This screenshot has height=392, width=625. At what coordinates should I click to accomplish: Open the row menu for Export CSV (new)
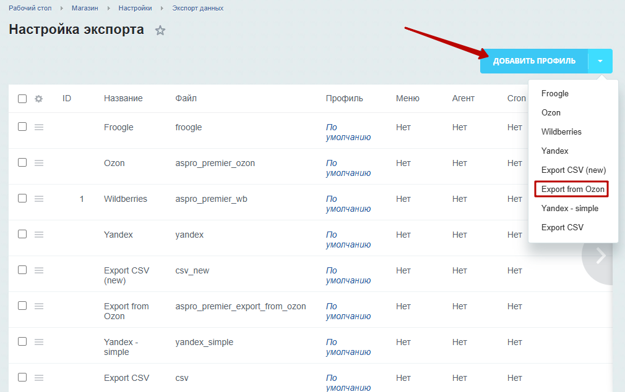[38, 270]
